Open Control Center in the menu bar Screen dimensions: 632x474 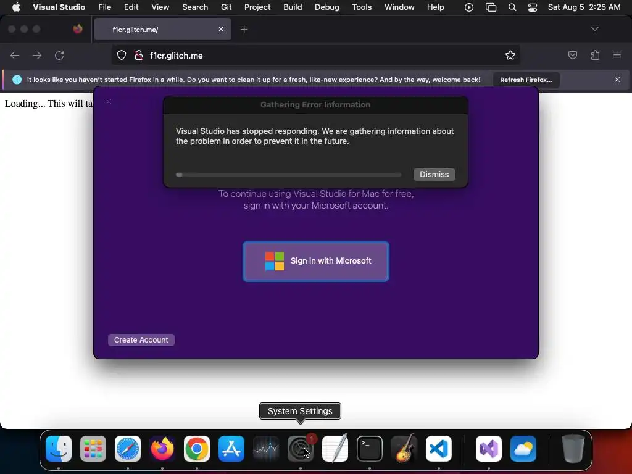coord(533,7)
